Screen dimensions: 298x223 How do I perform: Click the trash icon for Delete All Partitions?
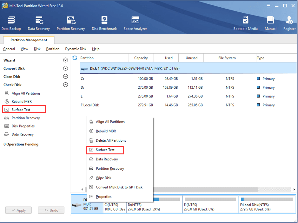(91, 140)
